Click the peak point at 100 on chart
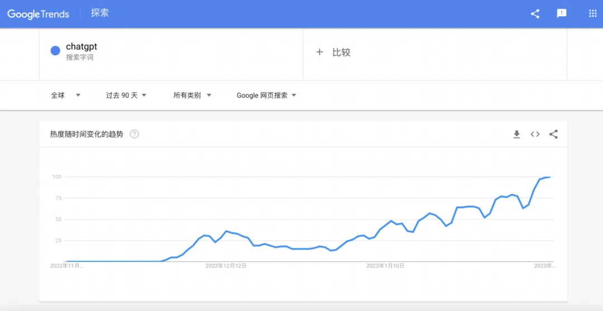The width and height of the screenshot is (603, 311). 549,177
